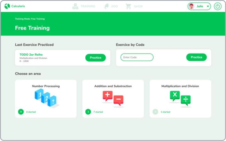Open the Shop cart icon
This screenshot has width=226, height=141.
pos(128,6)
